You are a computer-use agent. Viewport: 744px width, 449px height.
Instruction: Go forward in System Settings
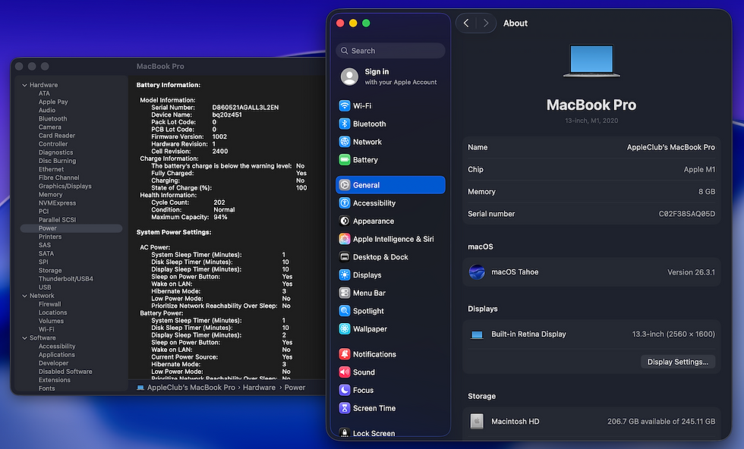coord(485,24)
